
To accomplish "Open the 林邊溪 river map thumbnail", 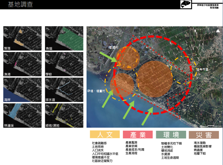I will [x=22, y=115].
